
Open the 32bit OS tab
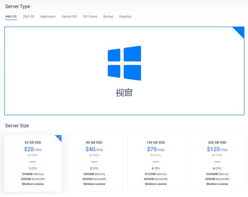[29, 17]
